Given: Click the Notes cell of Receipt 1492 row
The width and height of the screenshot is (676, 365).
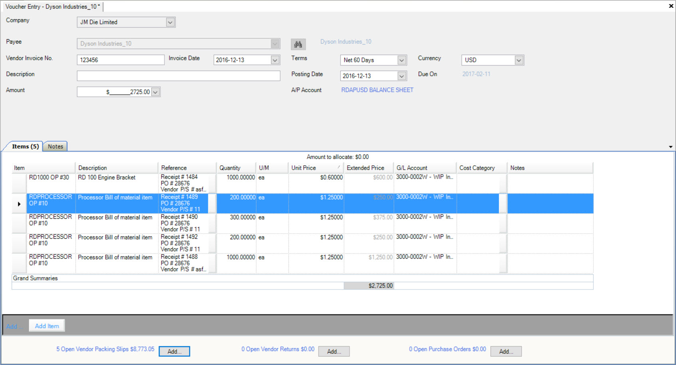Looking at the screenshot, I should tap(550, 243).
